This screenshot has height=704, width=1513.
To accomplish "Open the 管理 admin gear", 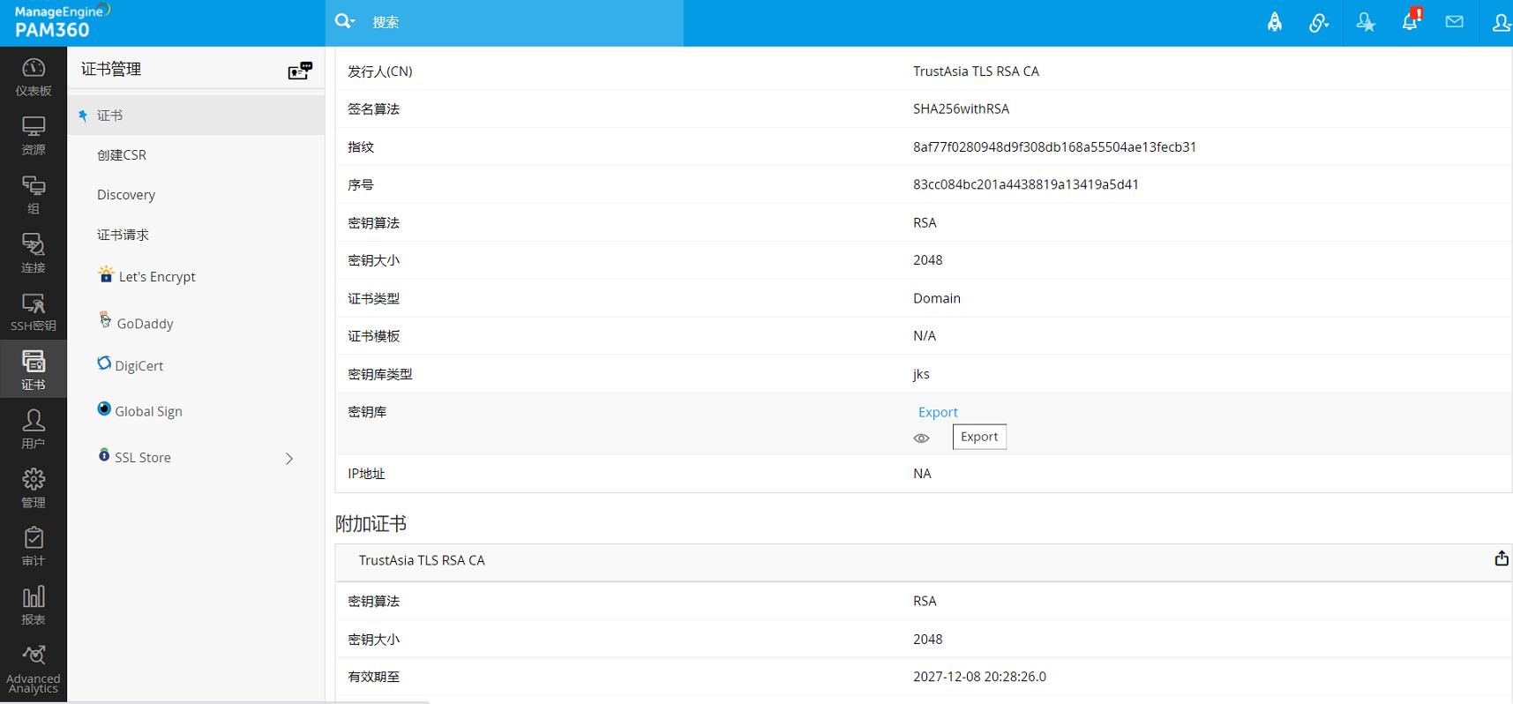I will [x=34, y=488].
